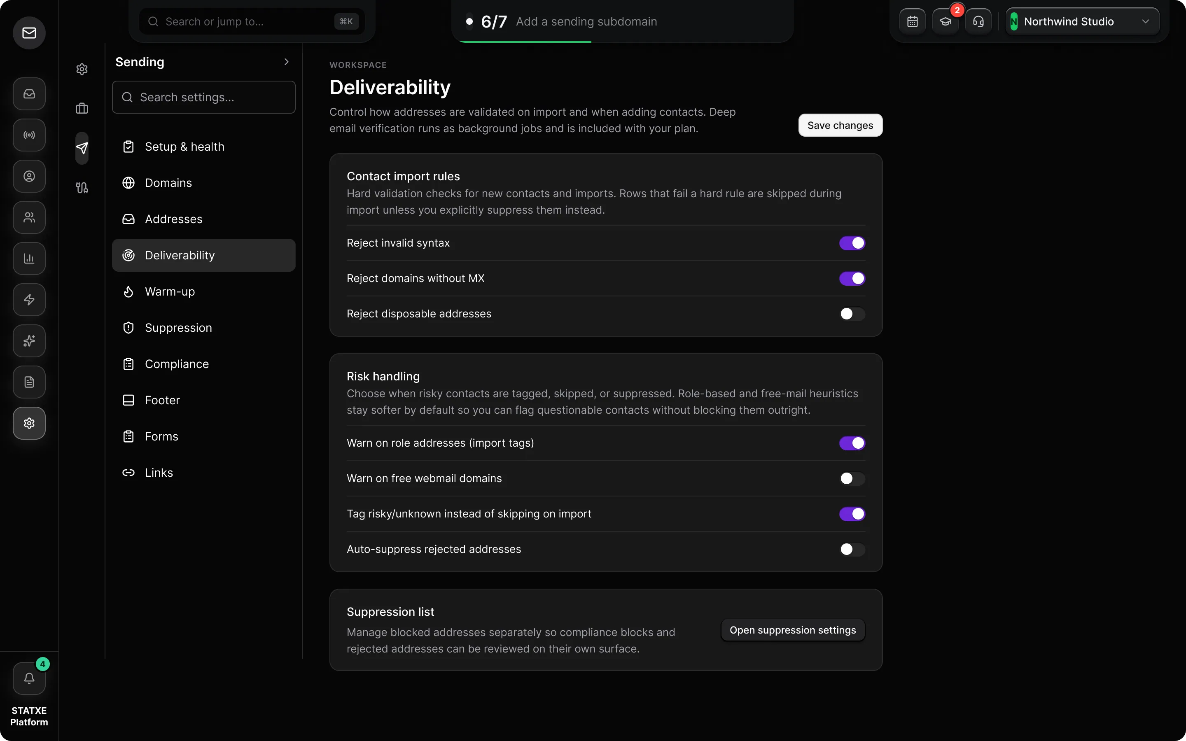Open the Northwind Studio workspace dropdown
The width and height of the screenshot is (1186, 741).
click(1082, 21)
